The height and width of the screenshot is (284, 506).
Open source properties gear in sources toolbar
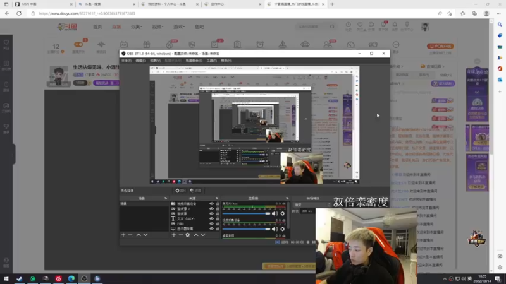(x=188, y=235)
